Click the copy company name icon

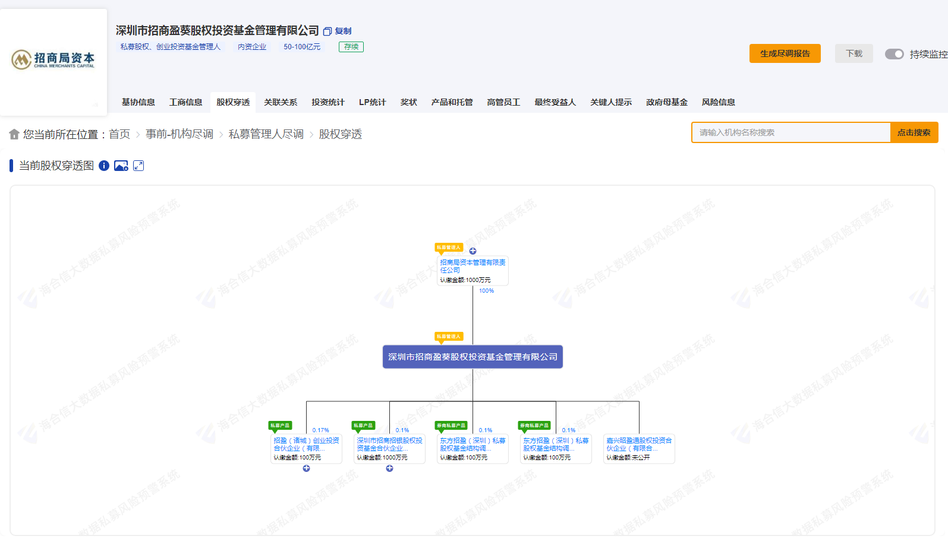click(327, 31)
